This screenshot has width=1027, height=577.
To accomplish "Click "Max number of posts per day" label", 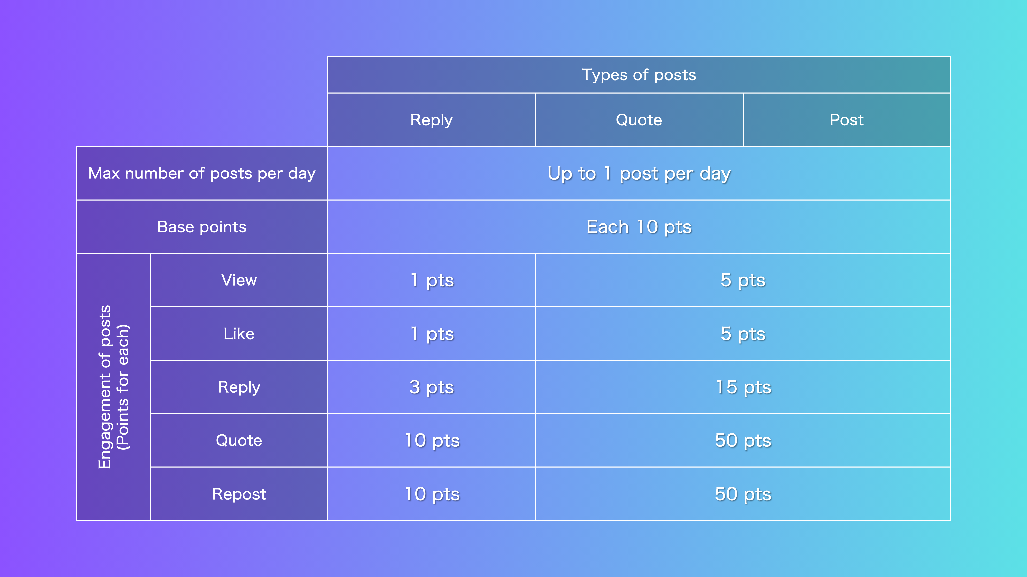I will 202,173.
